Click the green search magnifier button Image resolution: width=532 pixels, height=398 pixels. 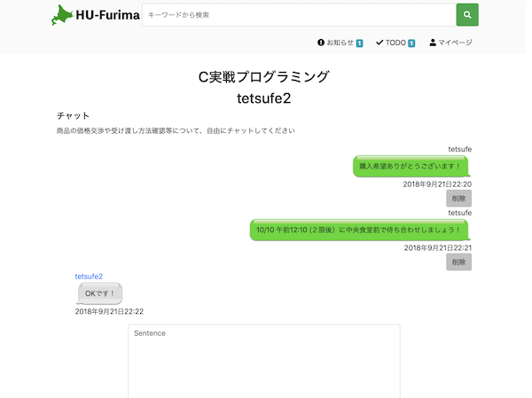(467, 14)
